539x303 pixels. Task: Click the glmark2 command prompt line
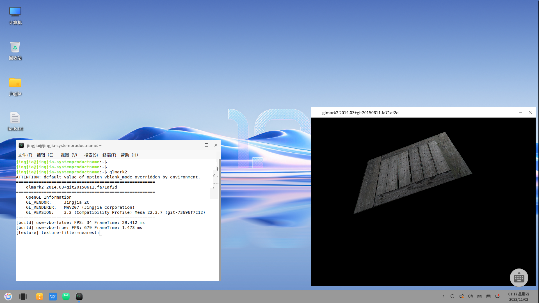tap(72, 172)
